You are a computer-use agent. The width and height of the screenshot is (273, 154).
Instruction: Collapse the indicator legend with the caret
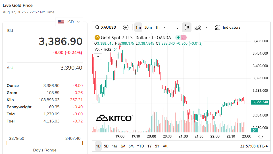[x=98, y=56]
